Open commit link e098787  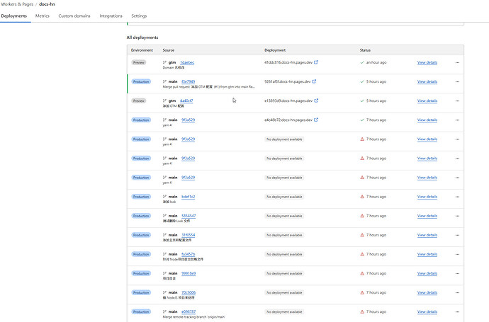[x=189, y=311]
